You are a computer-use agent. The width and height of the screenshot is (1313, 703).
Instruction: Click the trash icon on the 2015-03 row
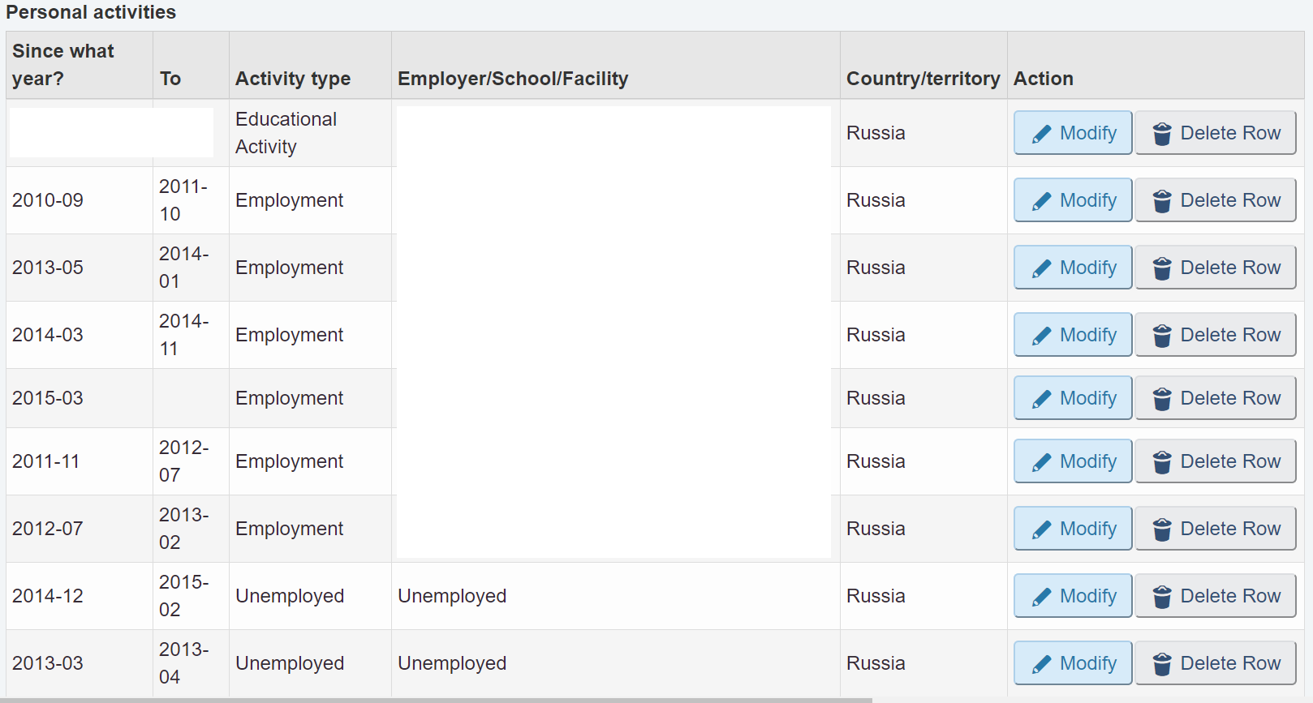[x=1162, y=399]
